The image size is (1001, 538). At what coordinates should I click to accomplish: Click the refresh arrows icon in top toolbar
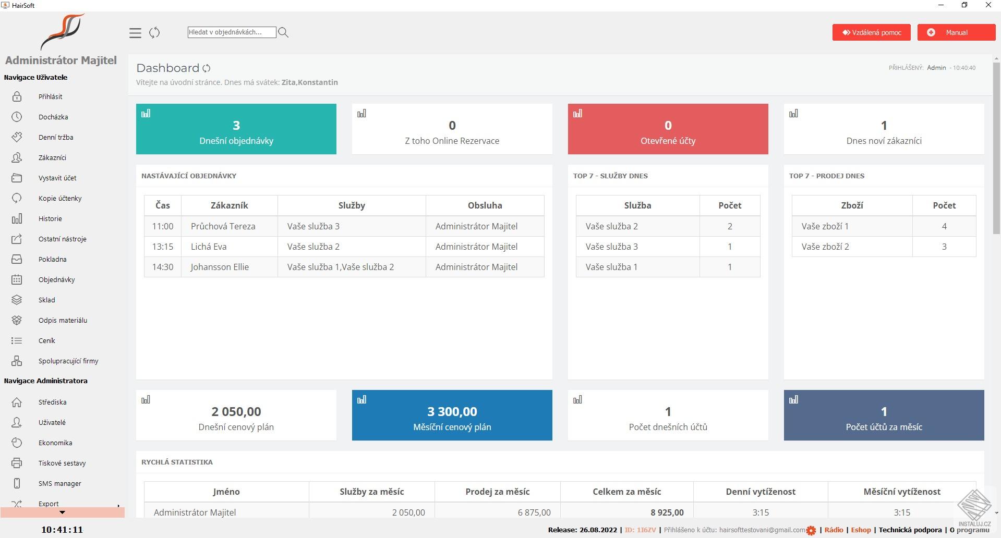point(154,33)
